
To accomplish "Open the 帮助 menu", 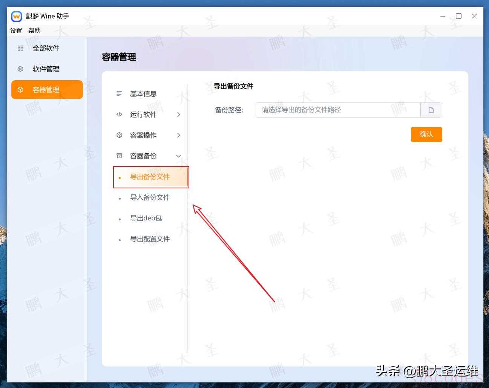I will [34, 31].
